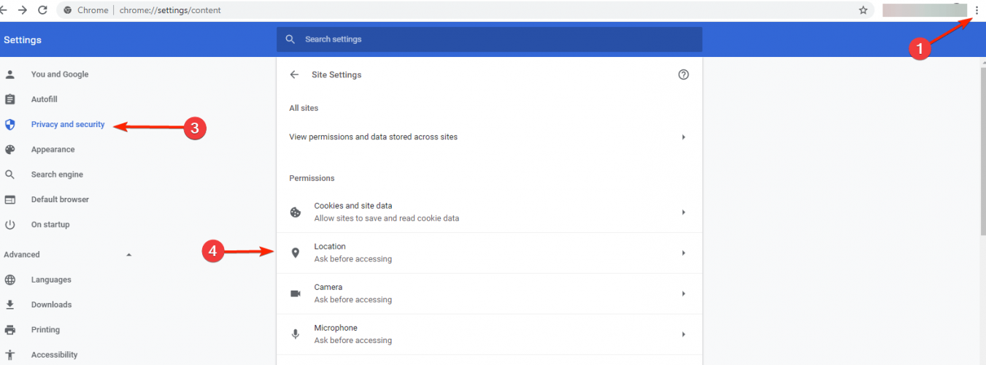The height and width of the screenshot is (365, 986).
Task: Open Privacy and security section
Action: (68, 125)
